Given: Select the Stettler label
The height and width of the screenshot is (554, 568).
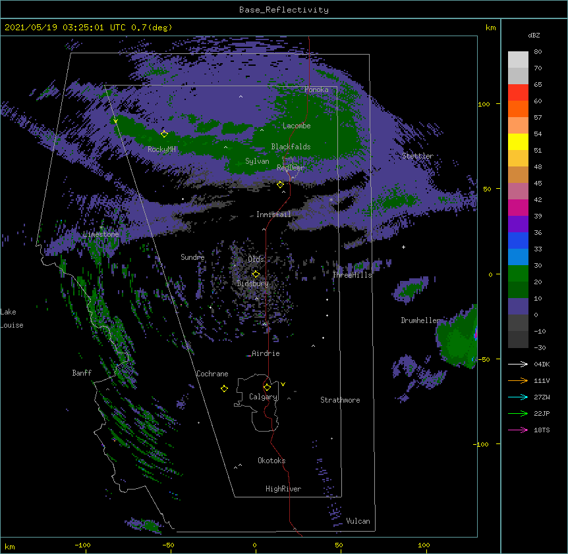Looking at the screenshot, I should (418, 156).
